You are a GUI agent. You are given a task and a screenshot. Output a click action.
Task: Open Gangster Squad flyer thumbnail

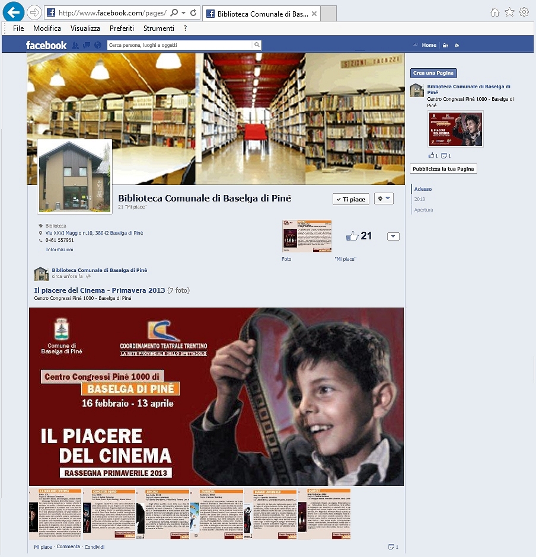(x=109, y=514)
